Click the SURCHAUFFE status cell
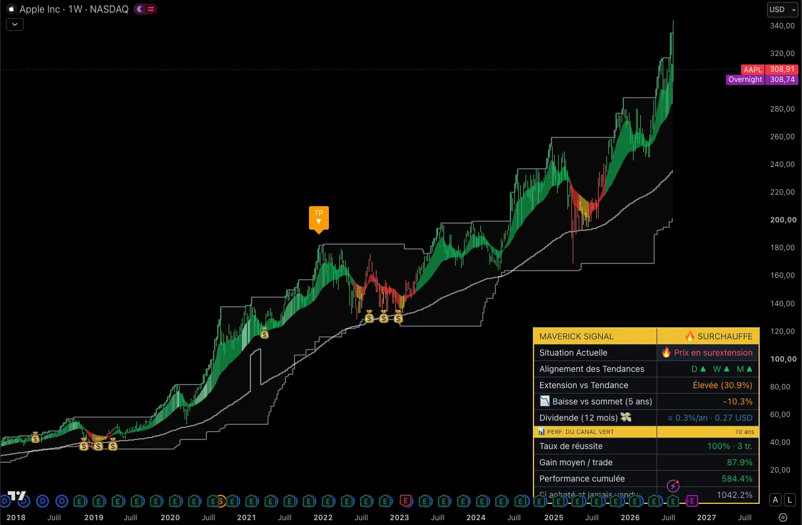 (708, 336)
